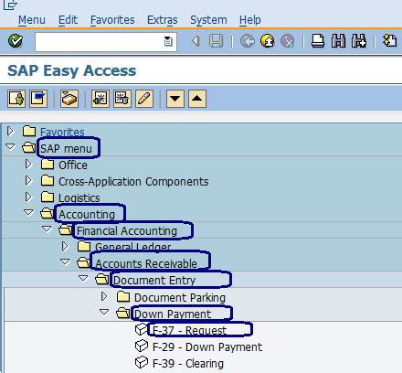Open the Edit menu

(x=68, y=20)
